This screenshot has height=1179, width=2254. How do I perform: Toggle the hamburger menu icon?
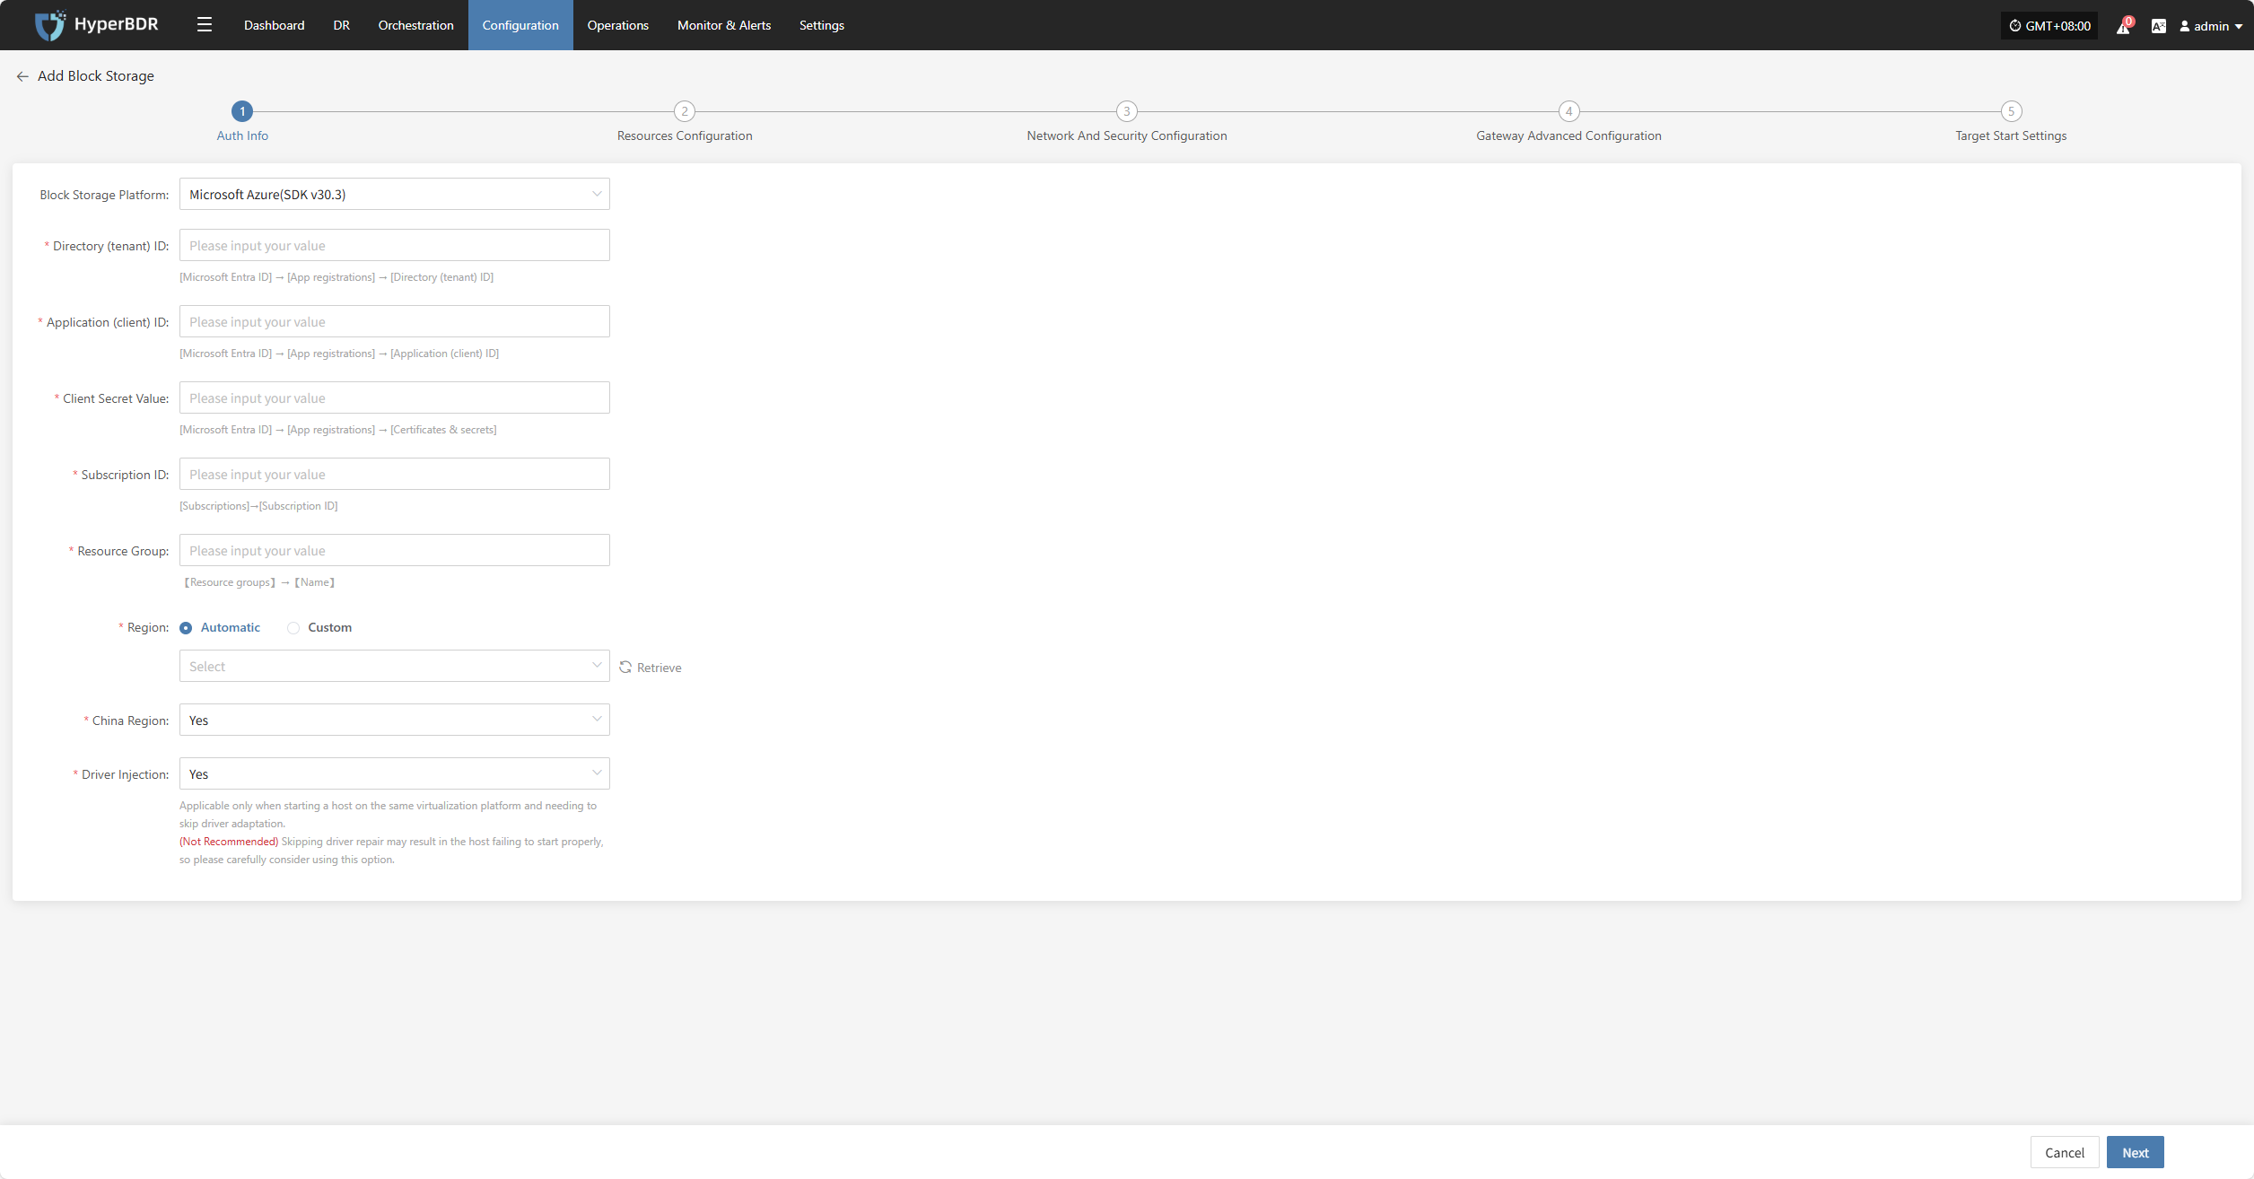pyautogui.click(x=205, y=25)
